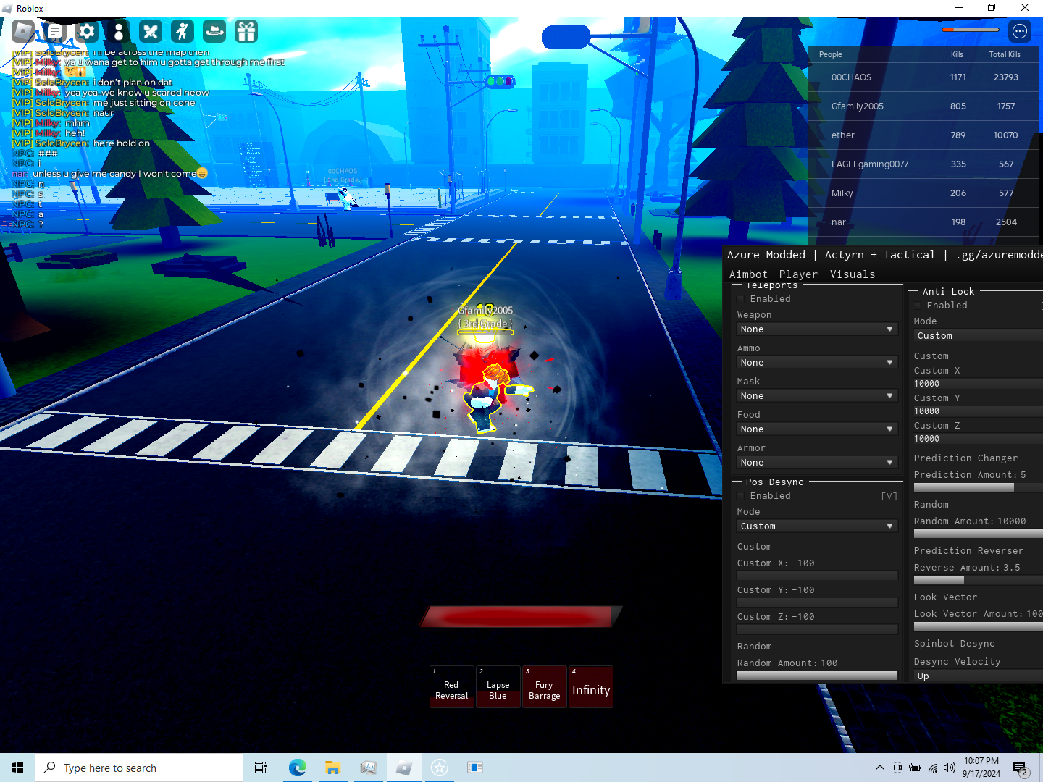The image size is (1043, 782).
Task: Open the Food dropdown
Action: tap(817, 429)
